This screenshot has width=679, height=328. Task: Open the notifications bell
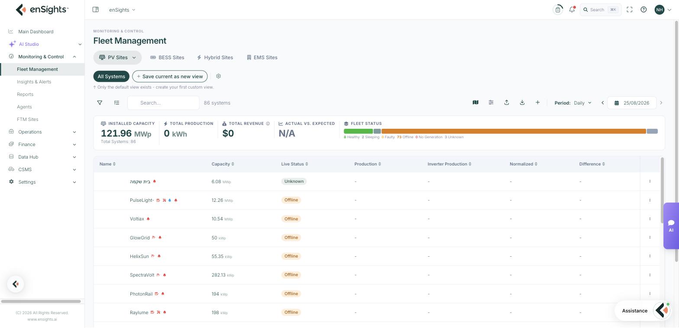[x=572, y=10]
